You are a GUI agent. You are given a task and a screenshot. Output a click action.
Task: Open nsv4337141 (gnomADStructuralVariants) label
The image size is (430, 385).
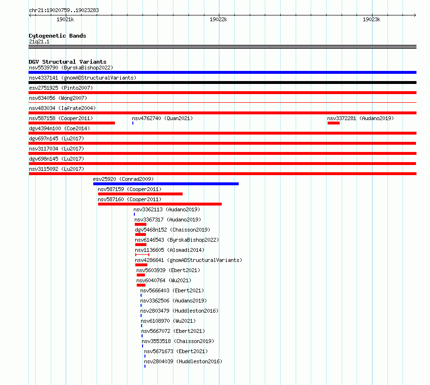point(83,78)
